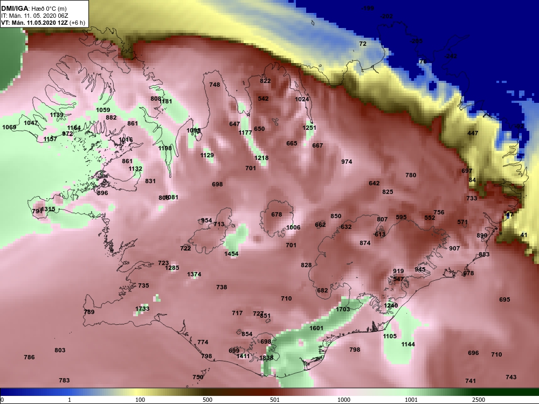Click the map value 1218
The width and height of the screenshot is (539, 404).
261,158
